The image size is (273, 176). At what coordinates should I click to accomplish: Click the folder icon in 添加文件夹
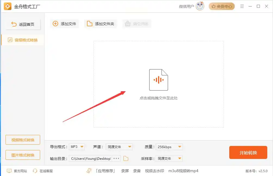tap(89, 24)
